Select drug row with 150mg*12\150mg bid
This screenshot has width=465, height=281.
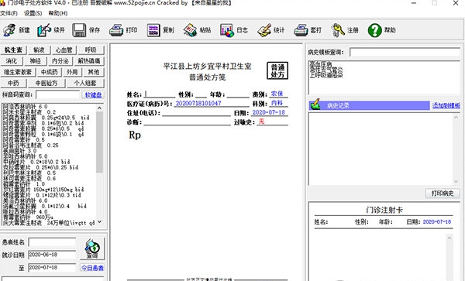[43, 190]
